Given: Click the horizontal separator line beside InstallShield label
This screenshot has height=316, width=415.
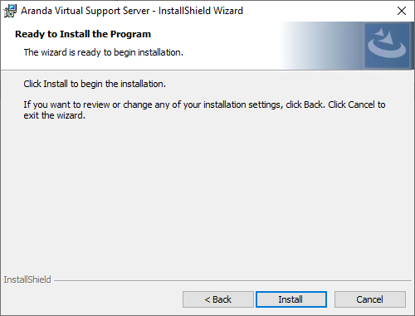Looking at the screenshot, I should click(232, 281).
